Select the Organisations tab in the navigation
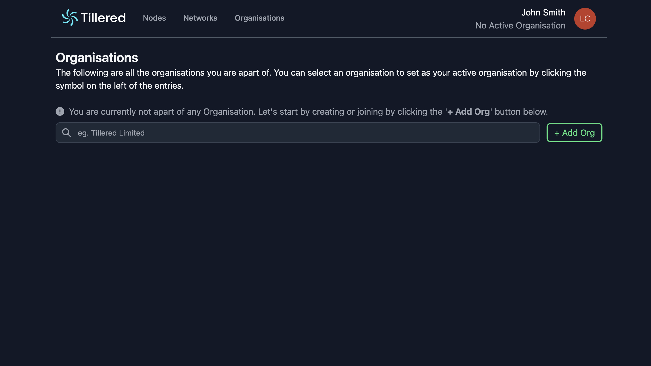Viewport: 651px width, 366px height. 259,18
